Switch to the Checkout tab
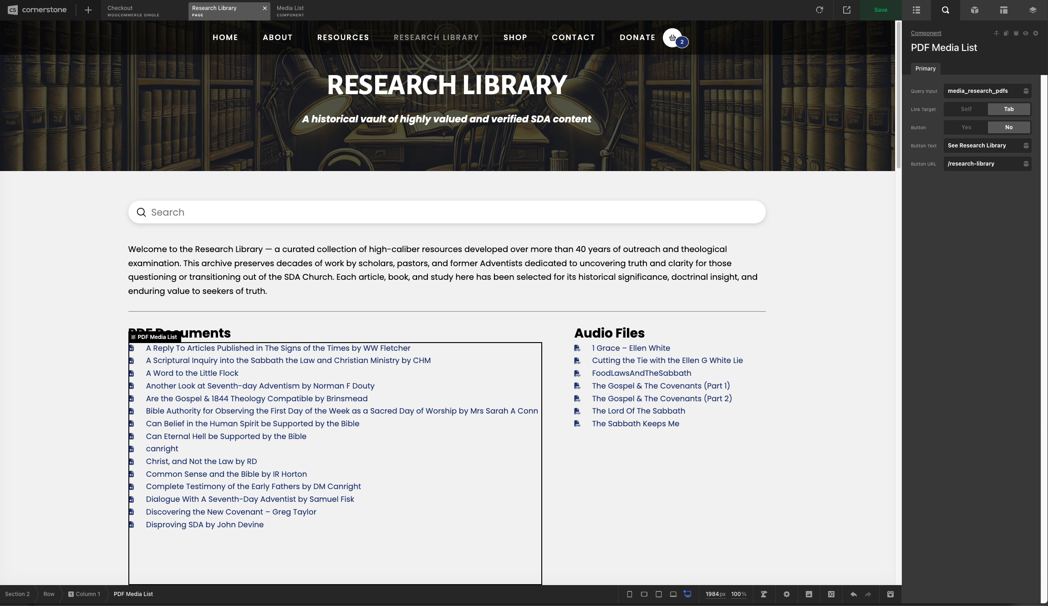 click(133, 10)
